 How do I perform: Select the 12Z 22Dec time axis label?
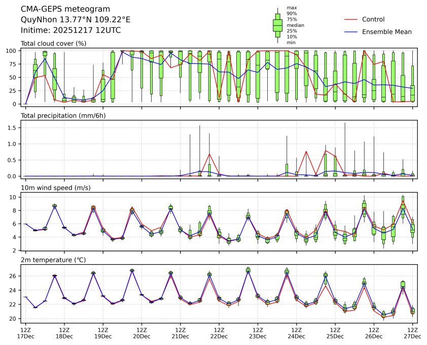click(219, 332)
